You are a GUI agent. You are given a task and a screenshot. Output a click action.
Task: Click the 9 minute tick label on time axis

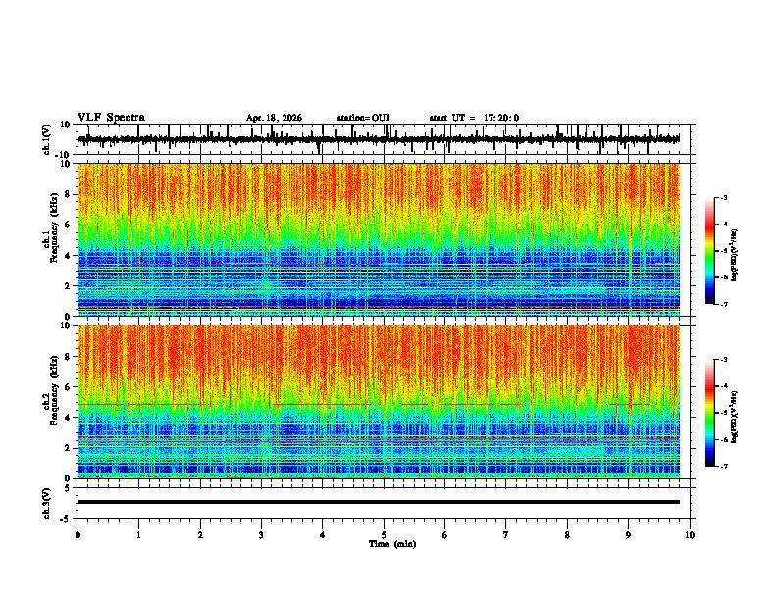coord(628,535)
